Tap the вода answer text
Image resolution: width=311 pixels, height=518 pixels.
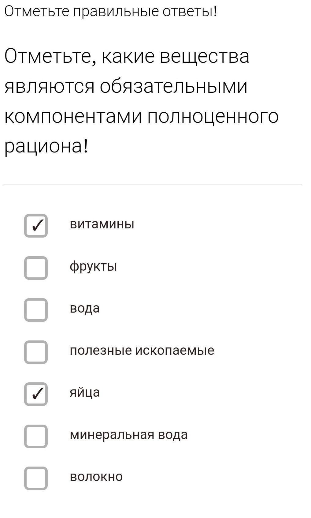85,308
